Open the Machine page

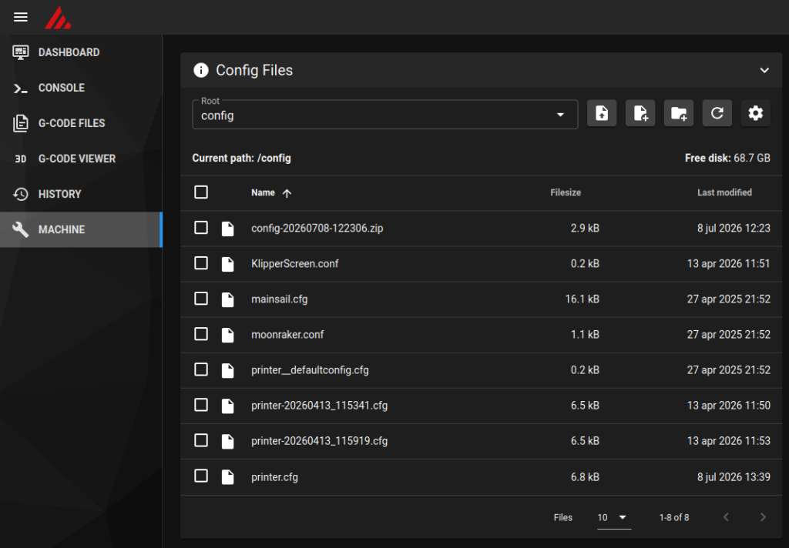click(x=81, y=230)
